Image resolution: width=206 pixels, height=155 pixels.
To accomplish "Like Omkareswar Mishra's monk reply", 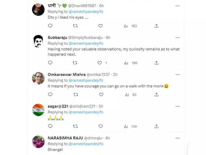I will click(101, 94).
